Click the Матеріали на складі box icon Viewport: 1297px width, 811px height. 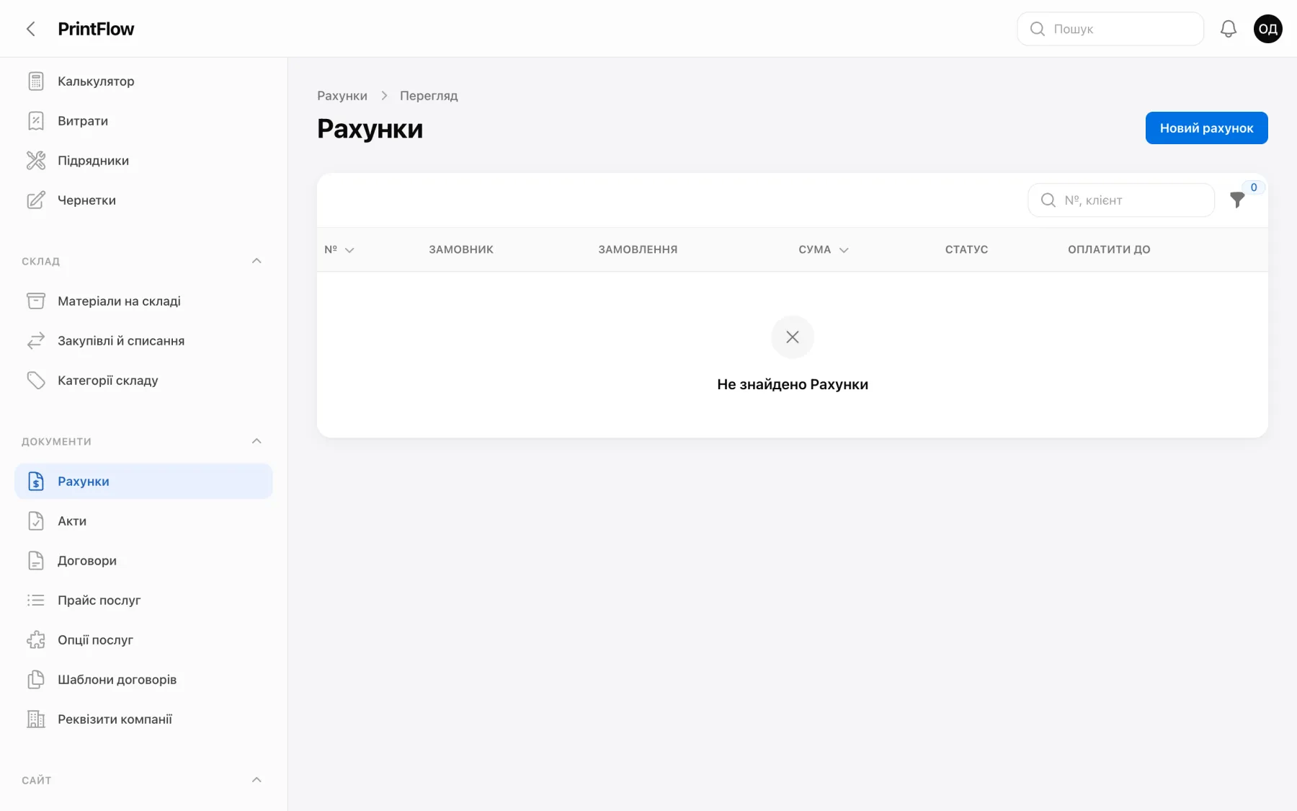36,301
